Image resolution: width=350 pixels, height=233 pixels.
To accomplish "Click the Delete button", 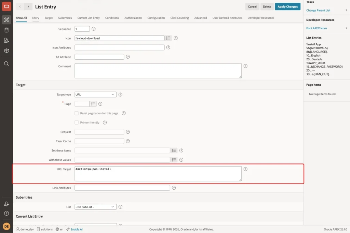I will pyautogui.click(x=267, y=7).
